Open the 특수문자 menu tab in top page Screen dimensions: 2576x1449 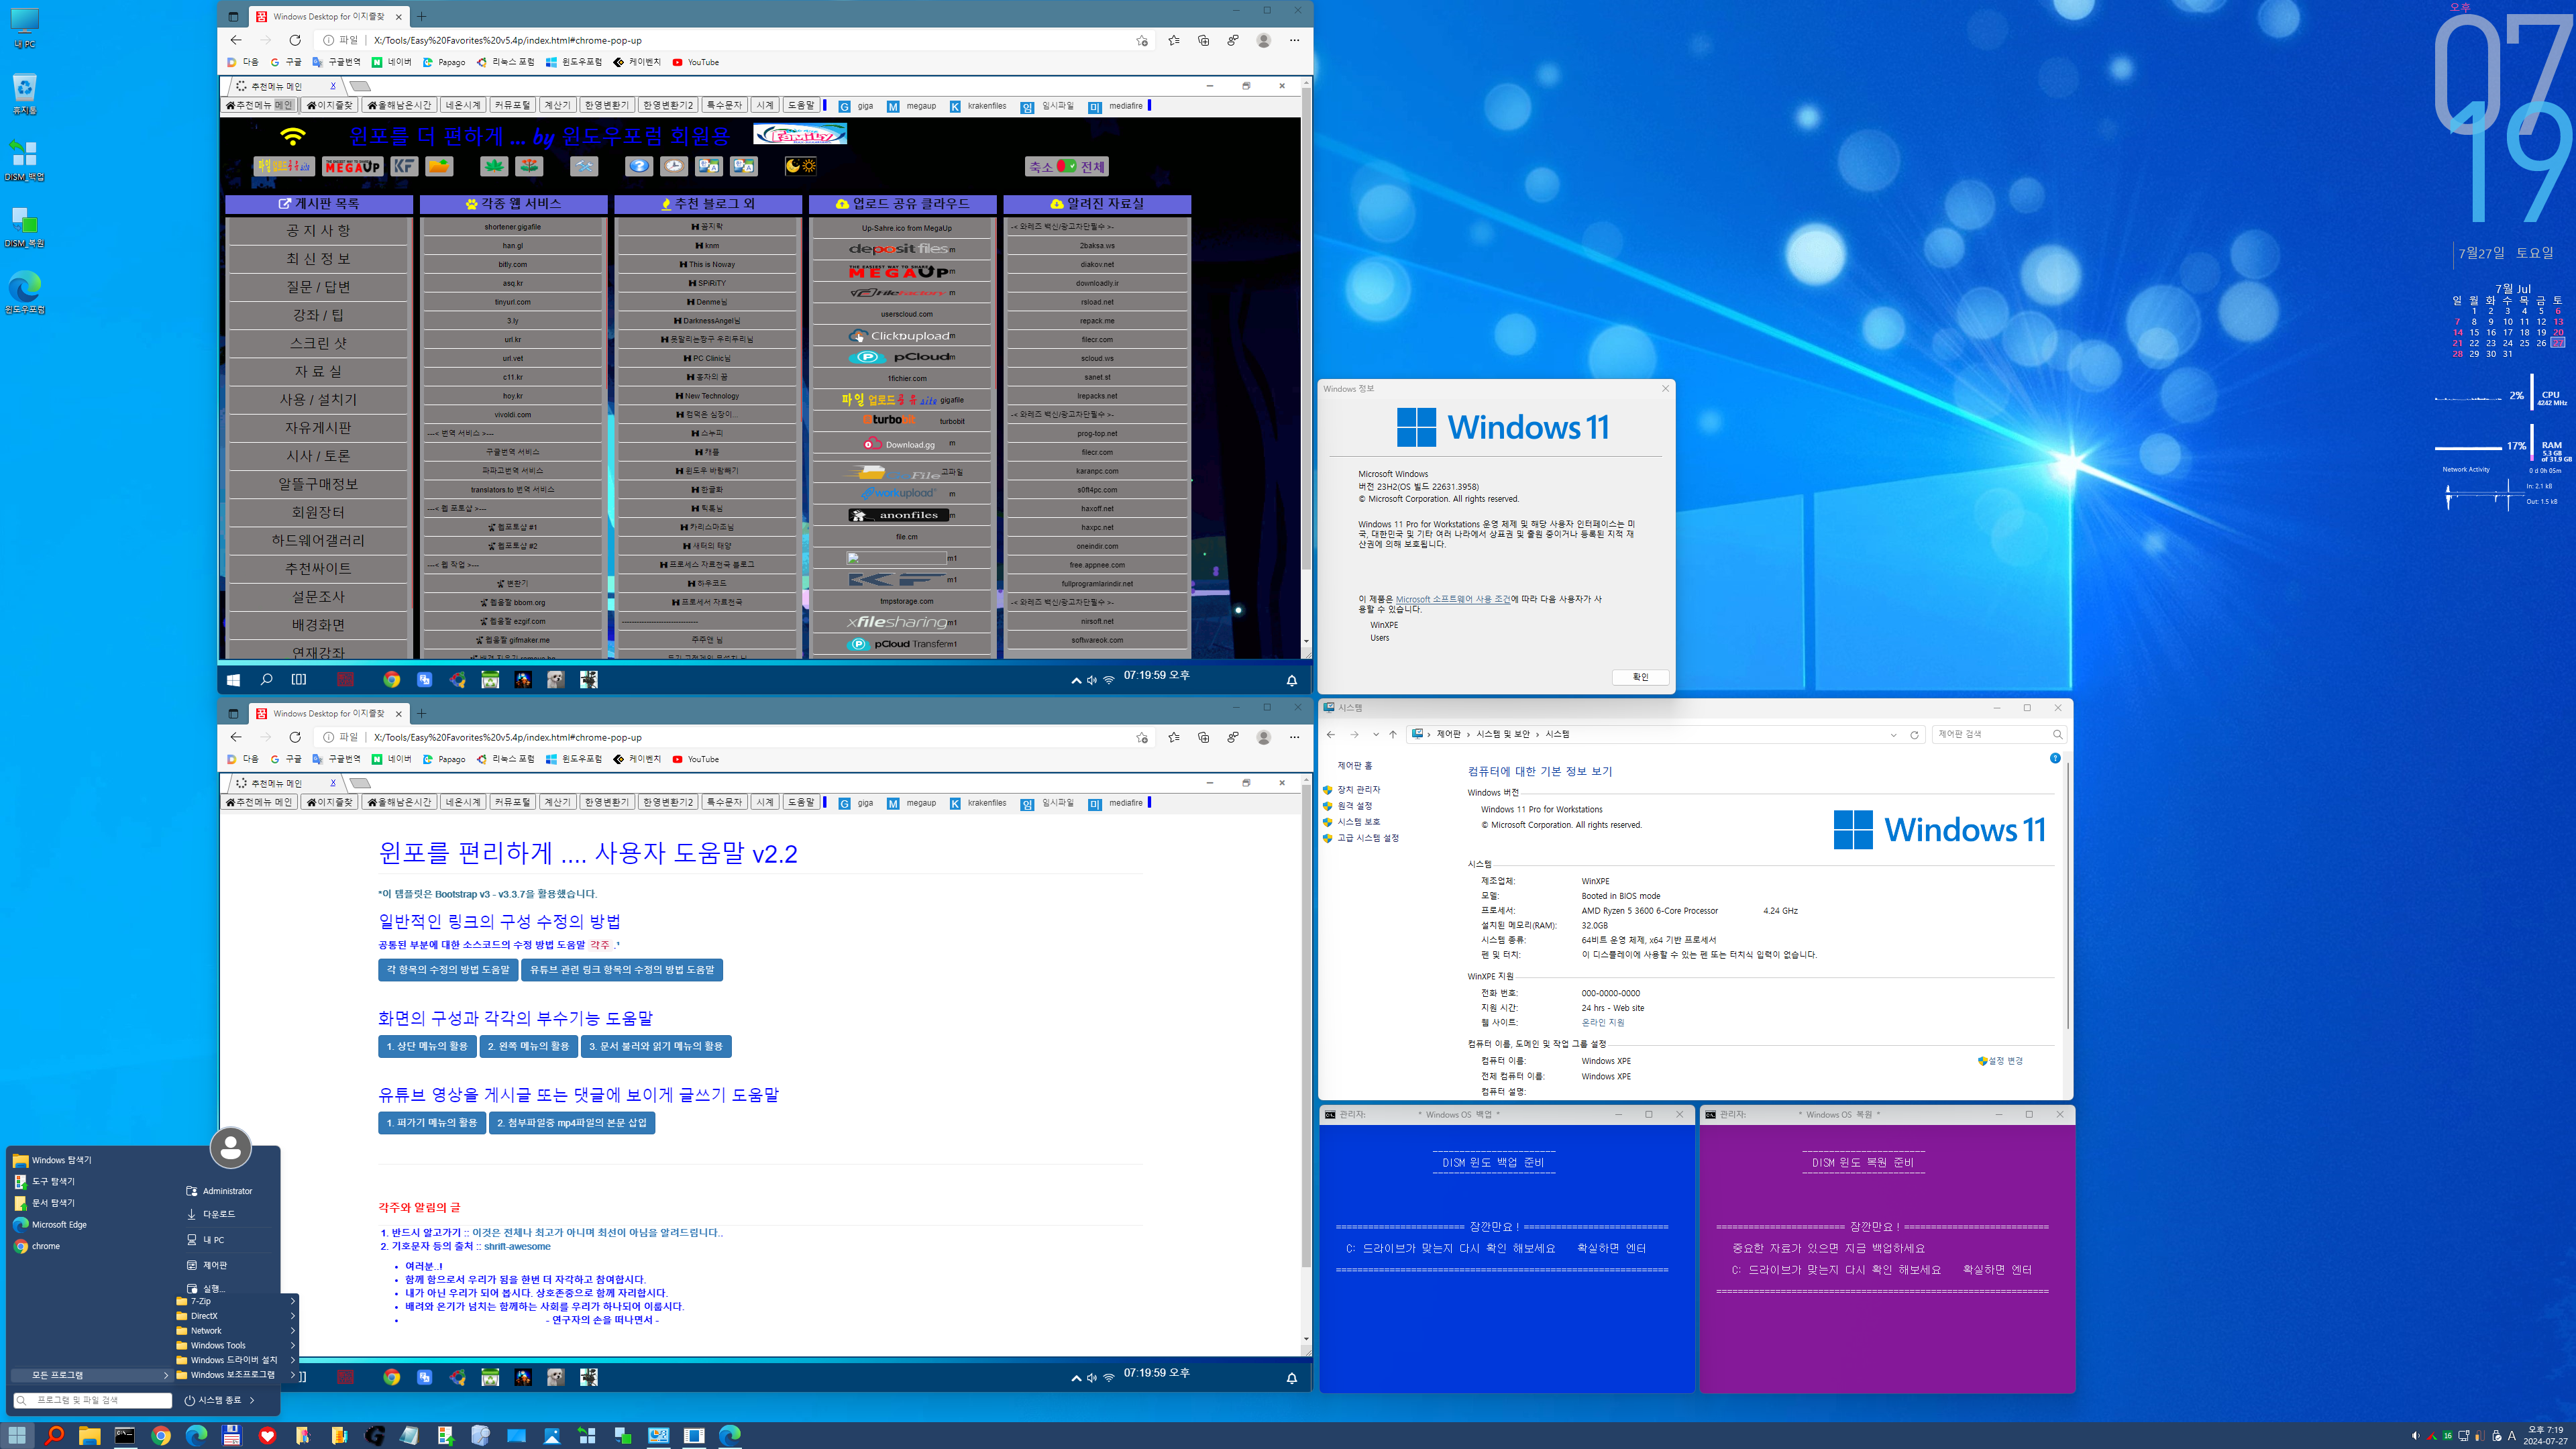click(x=724, y=105)
